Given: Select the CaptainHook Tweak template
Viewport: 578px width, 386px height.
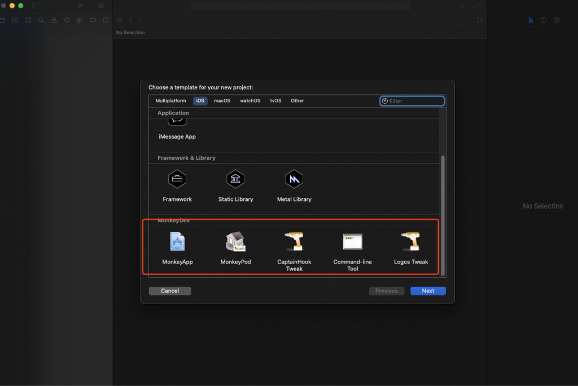Looking at the screenshot, I should pos(294,242).
